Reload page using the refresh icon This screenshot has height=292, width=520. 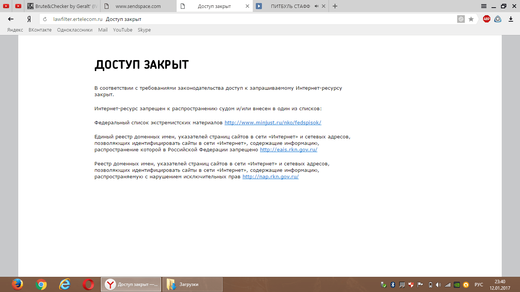[x=45, y=19]
